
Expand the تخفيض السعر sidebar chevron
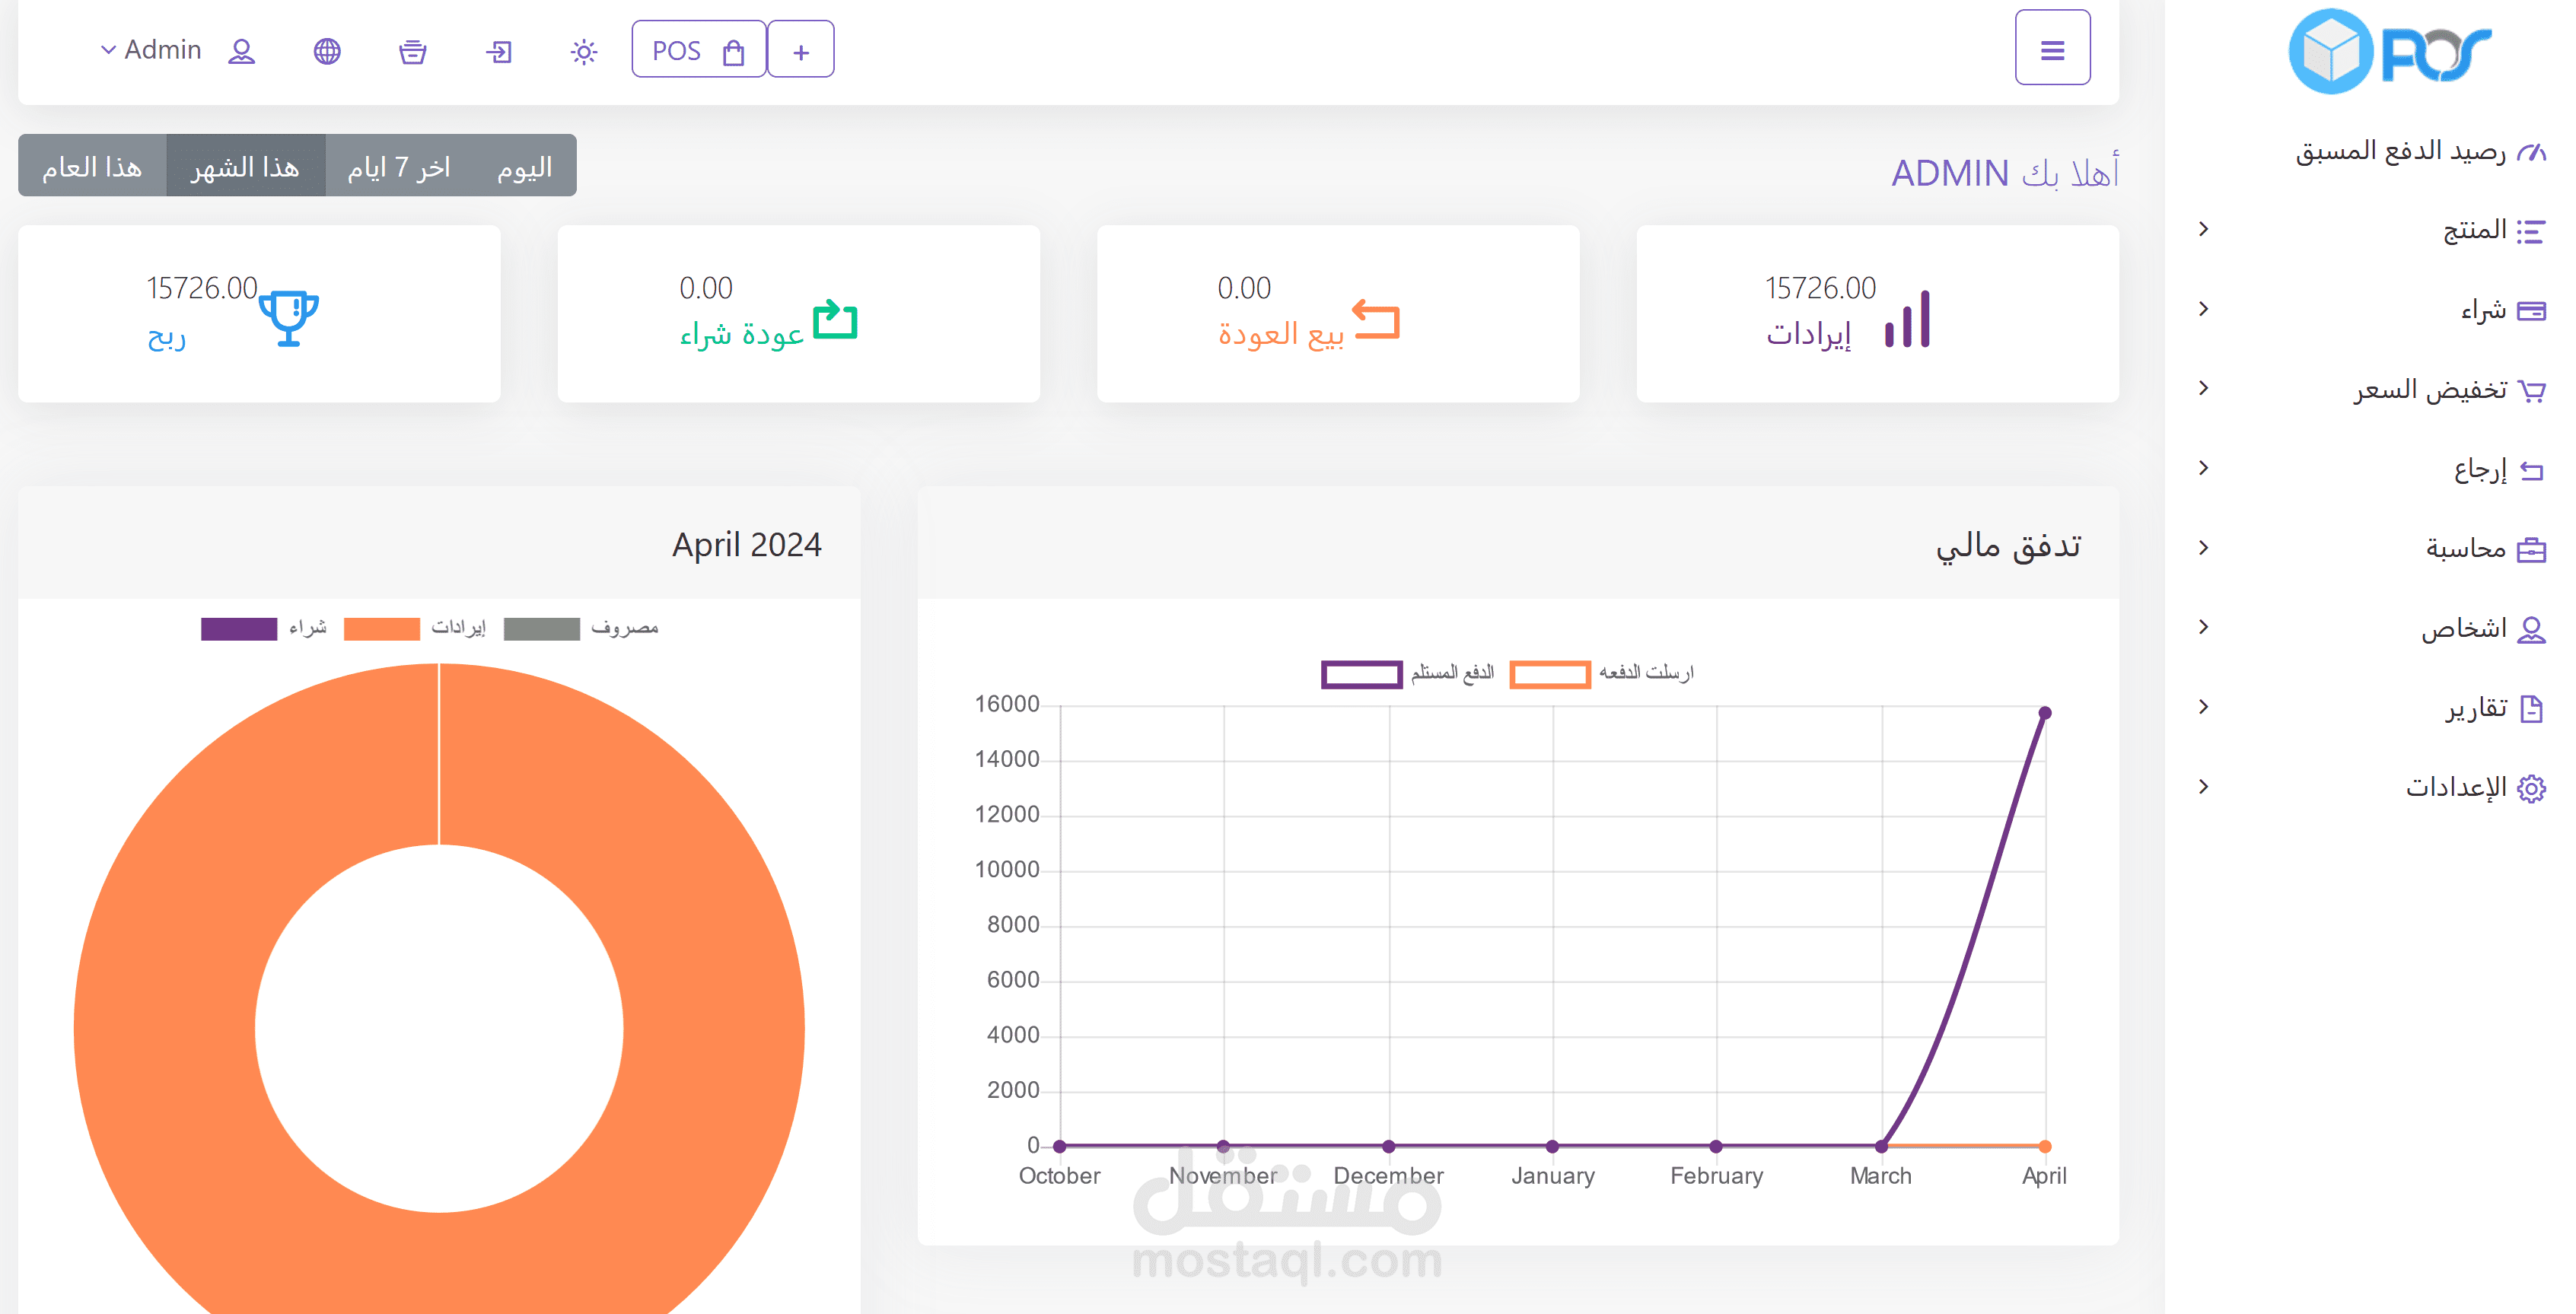click(2204, 388)
